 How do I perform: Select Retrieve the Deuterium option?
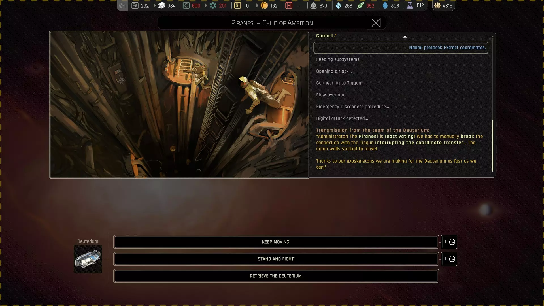(x=276, y=276)
